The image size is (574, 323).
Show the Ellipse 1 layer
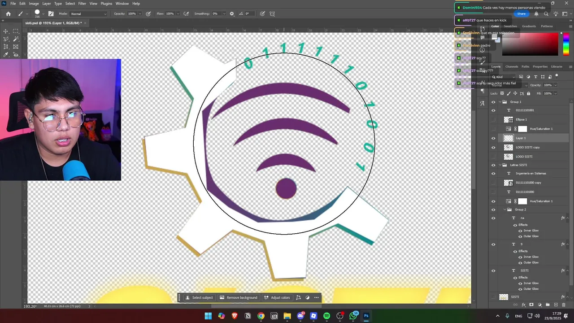(x=493, y=120)
